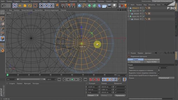
Task: Go to end of animation
Action: (x=85, y=79)
